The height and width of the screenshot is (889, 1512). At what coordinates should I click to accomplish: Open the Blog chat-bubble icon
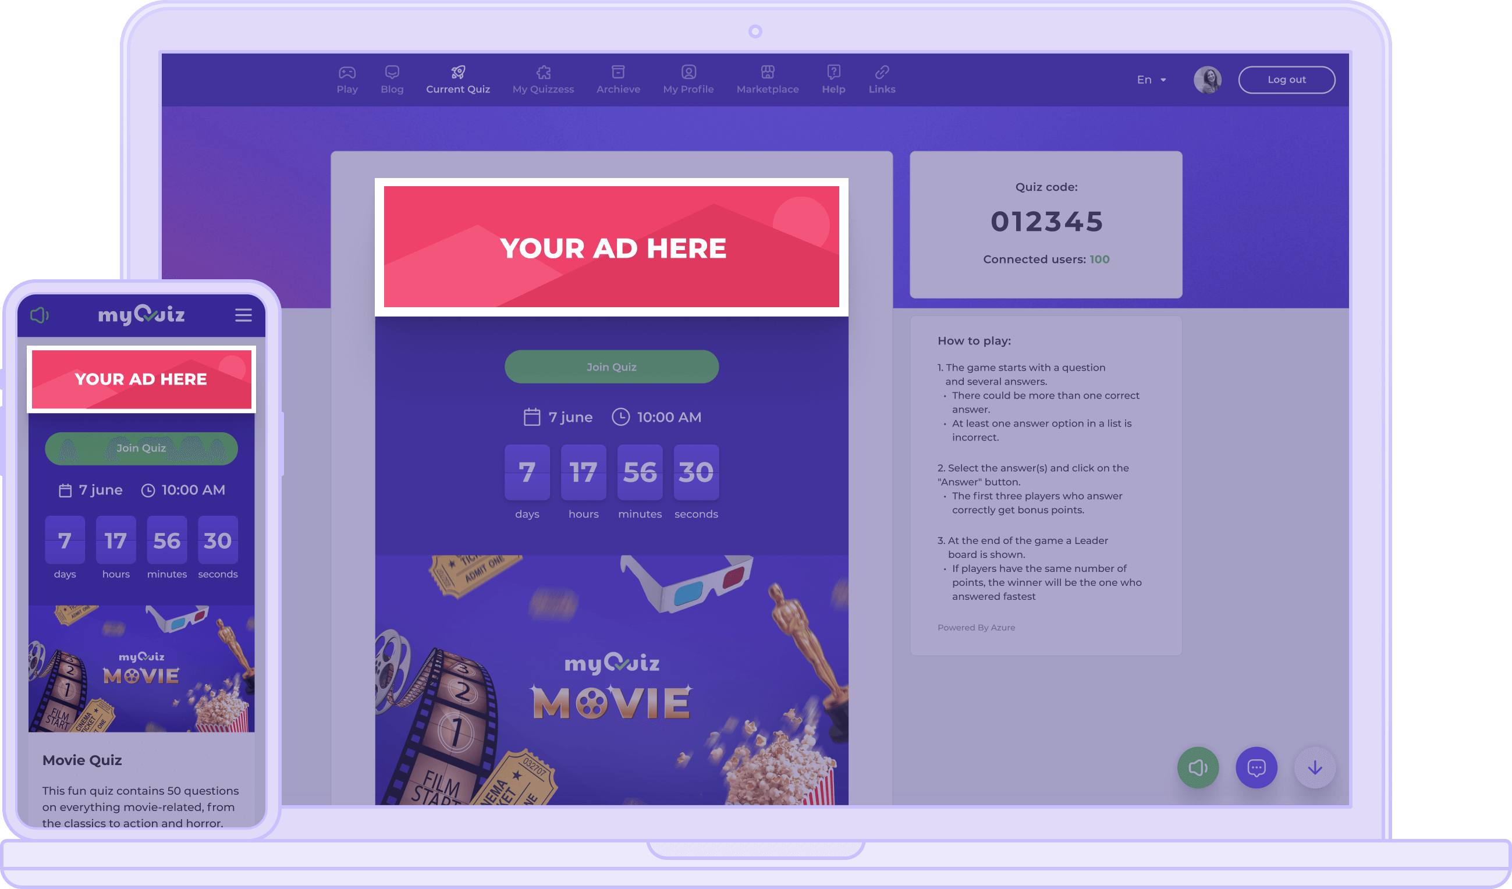pyautogui.click(x=392, y=73)
